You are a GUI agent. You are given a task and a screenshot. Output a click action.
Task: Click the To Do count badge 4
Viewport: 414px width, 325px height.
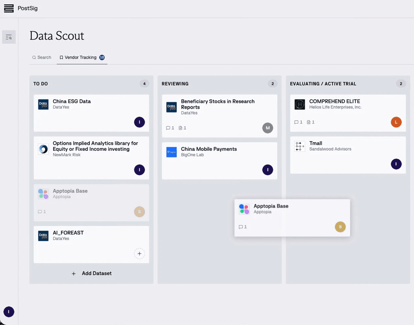coord(145,84)
